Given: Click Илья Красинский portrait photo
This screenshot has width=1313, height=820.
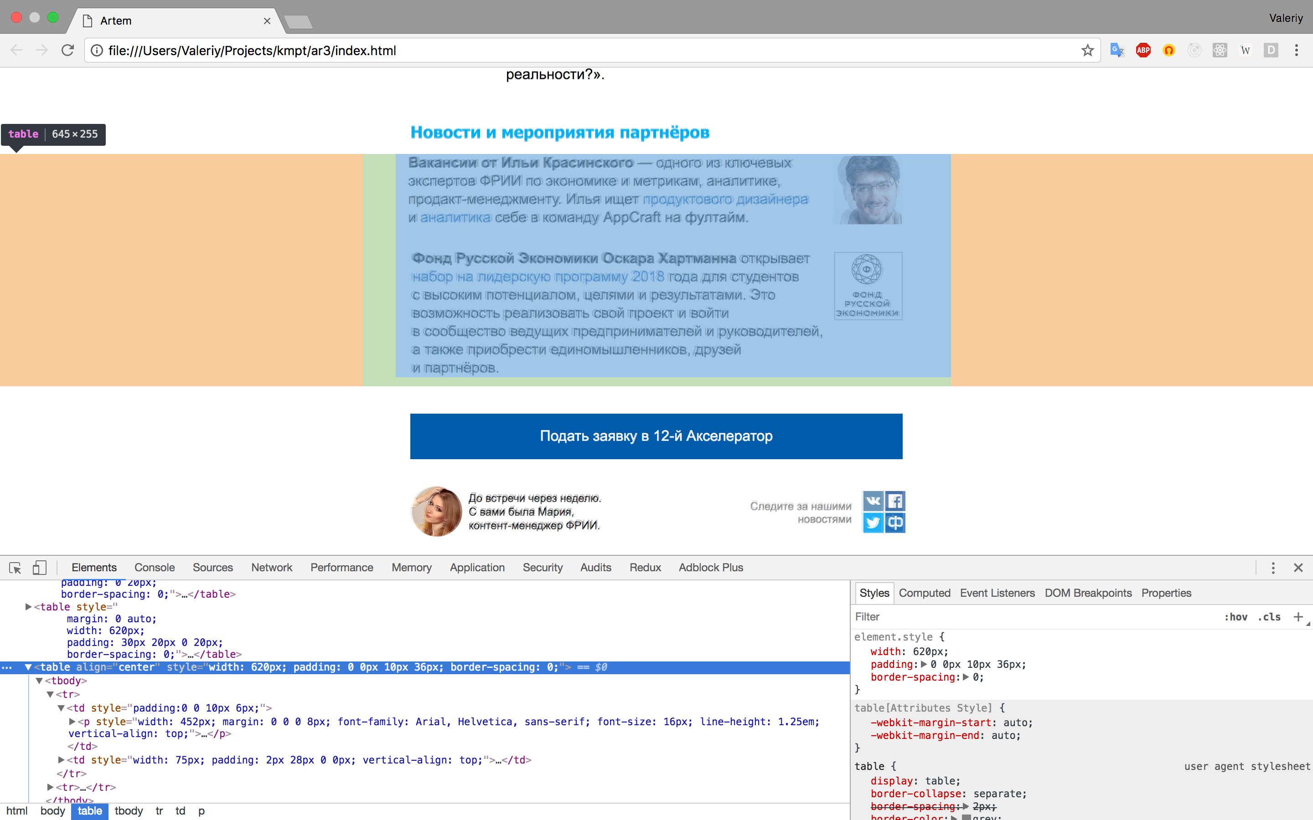Looking at the screenshot, I should (x=868, y=190).
